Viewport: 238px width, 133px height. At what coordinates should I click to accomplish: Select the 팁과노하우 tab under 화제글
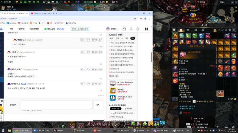pos(129,108)
